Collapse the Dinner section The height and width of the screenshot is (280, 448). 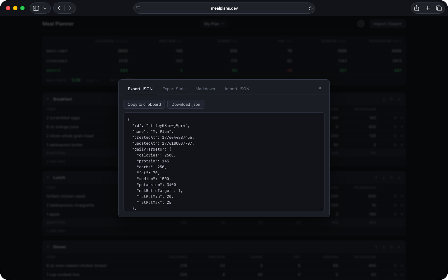click(x=48, y=247)
